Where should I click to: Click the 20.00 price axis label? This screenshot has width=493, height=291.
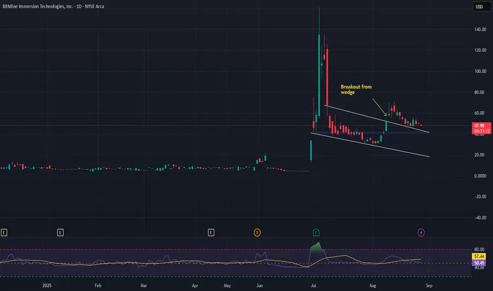point(479,155)
